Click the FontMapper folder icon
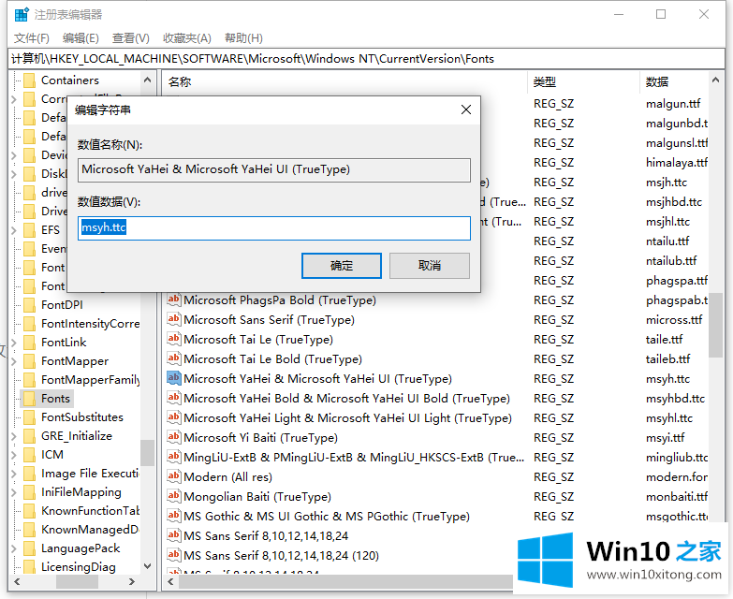The image size is (733, 599). (x=29, y=360)
